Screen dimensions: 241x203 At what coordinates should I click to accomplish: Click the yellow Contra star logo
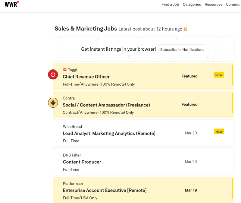(53, 103)
